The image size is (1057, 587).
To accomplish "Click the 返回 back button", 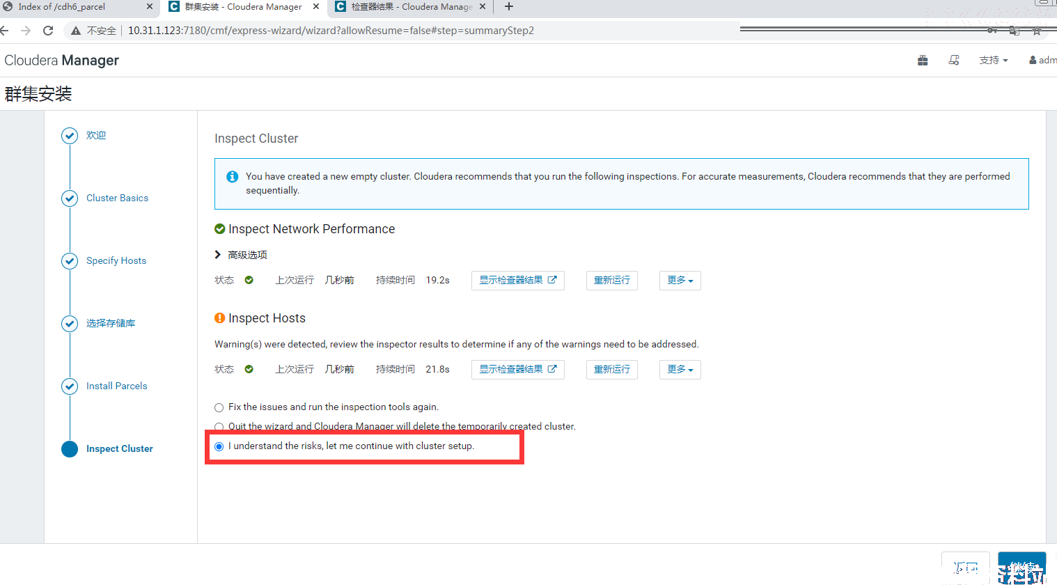I will 966,568.
